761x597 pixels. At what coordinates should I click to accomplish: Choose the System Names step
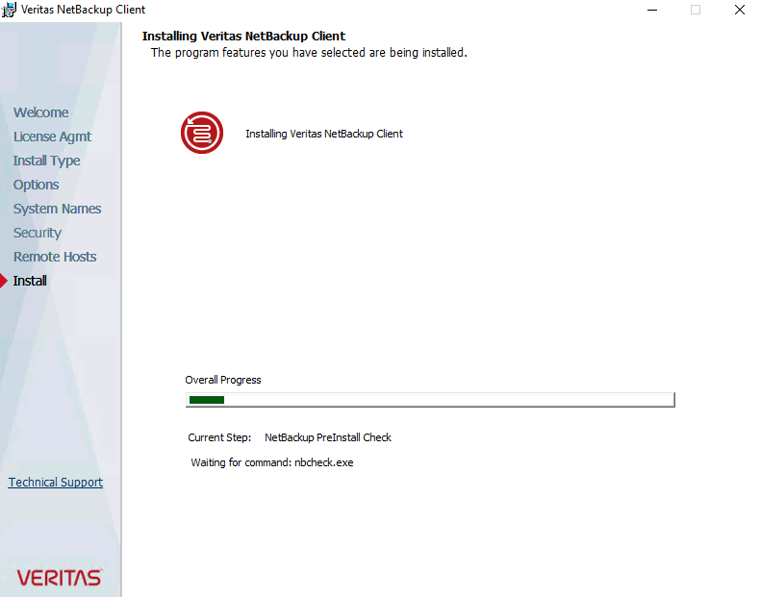(57, 209)
